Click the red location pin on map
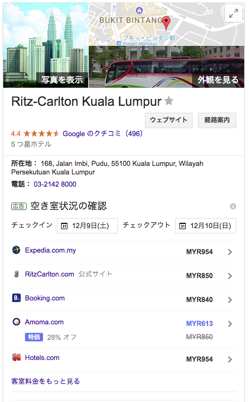 tap(166, 23)
